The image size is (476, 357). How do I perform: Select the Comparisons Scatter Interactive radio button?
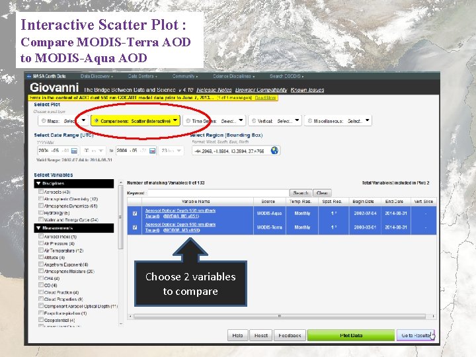tap(97, 121)
